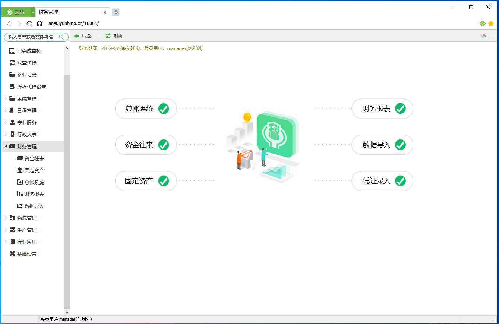Click the yellow star favorite icon
This screenshot has width=499, height=324.
tap(491, 23)
